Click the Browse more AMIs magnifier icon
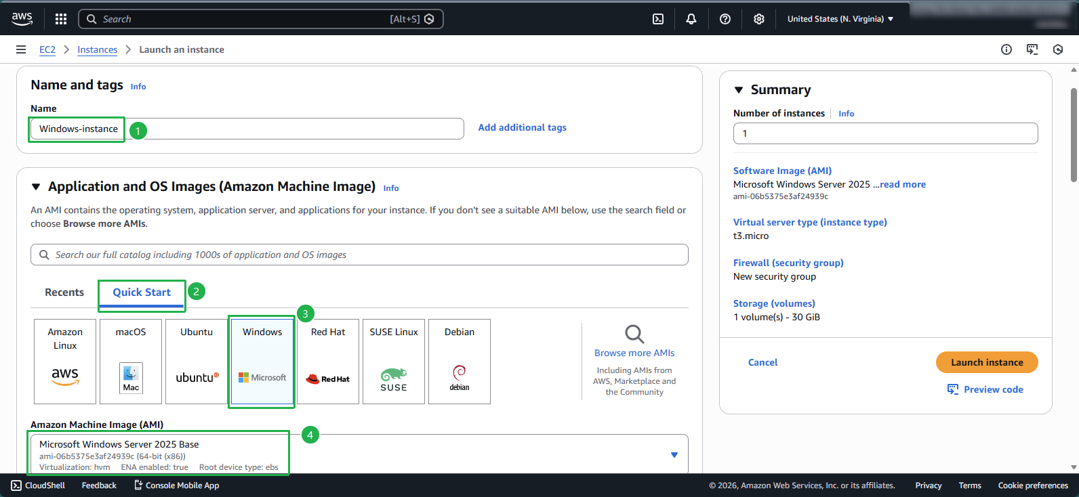Screen dimensions: 1079x497 coord(634,334)
